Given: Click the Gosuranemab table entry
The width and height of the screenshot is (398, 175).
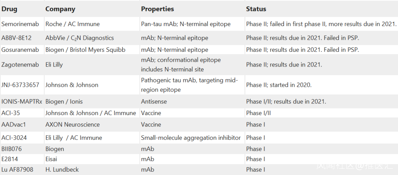Looking at the screenshot, I should 19,50.
